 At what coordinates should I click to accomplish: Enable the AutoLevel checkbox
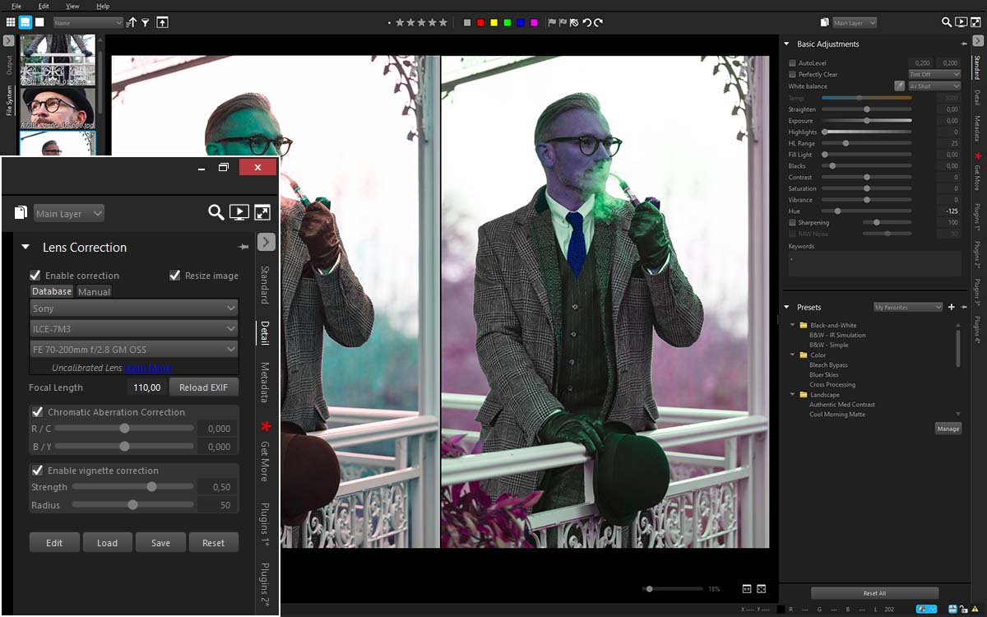[x=792, y=63]
